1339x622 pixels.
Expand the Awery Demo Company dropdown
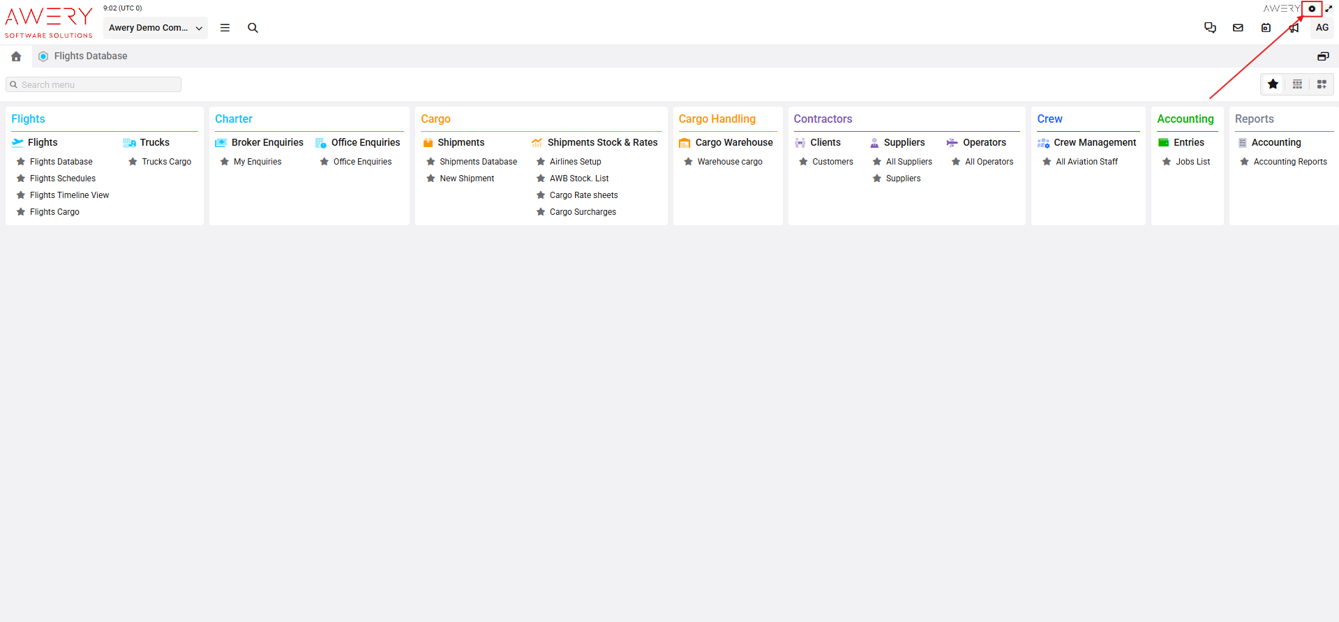pyautogui.click(x=156, y=28)
